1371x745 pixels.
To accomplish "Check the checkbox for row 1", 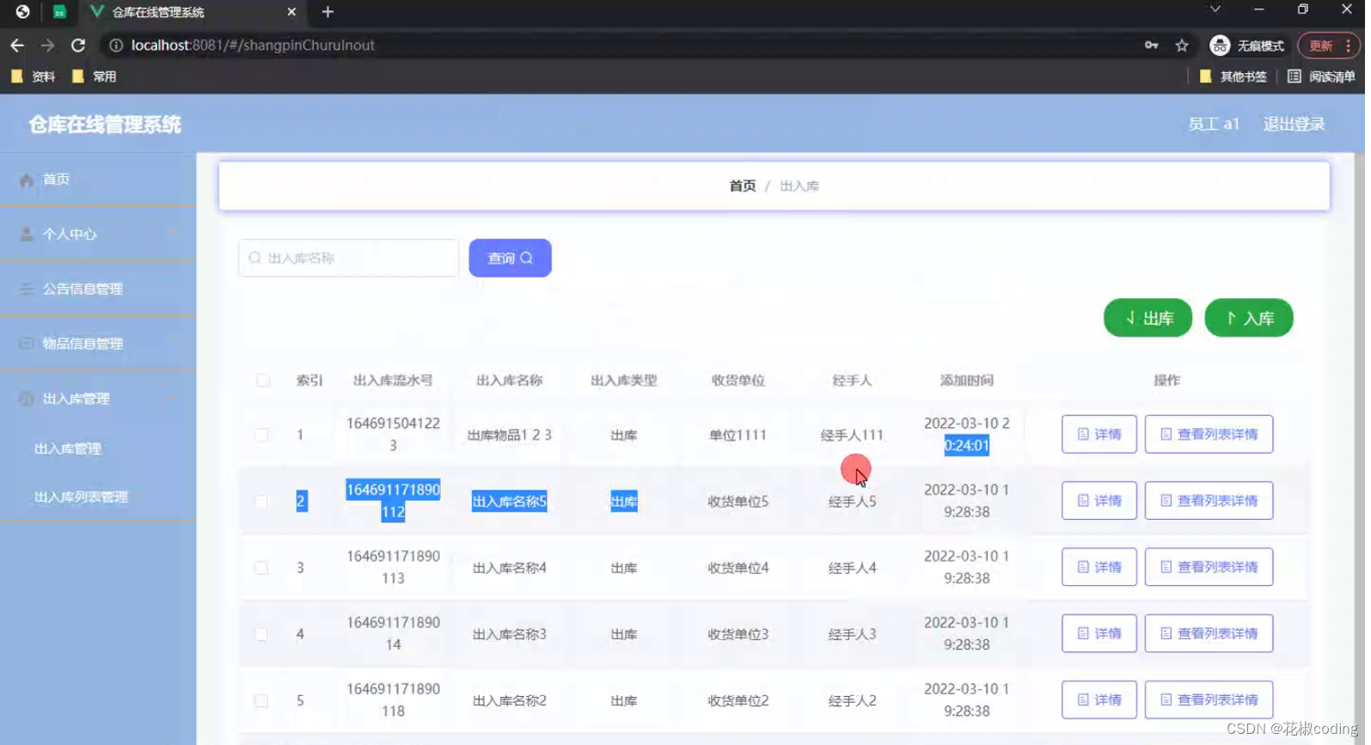I will pyautogui.click(x=261, y=435).
